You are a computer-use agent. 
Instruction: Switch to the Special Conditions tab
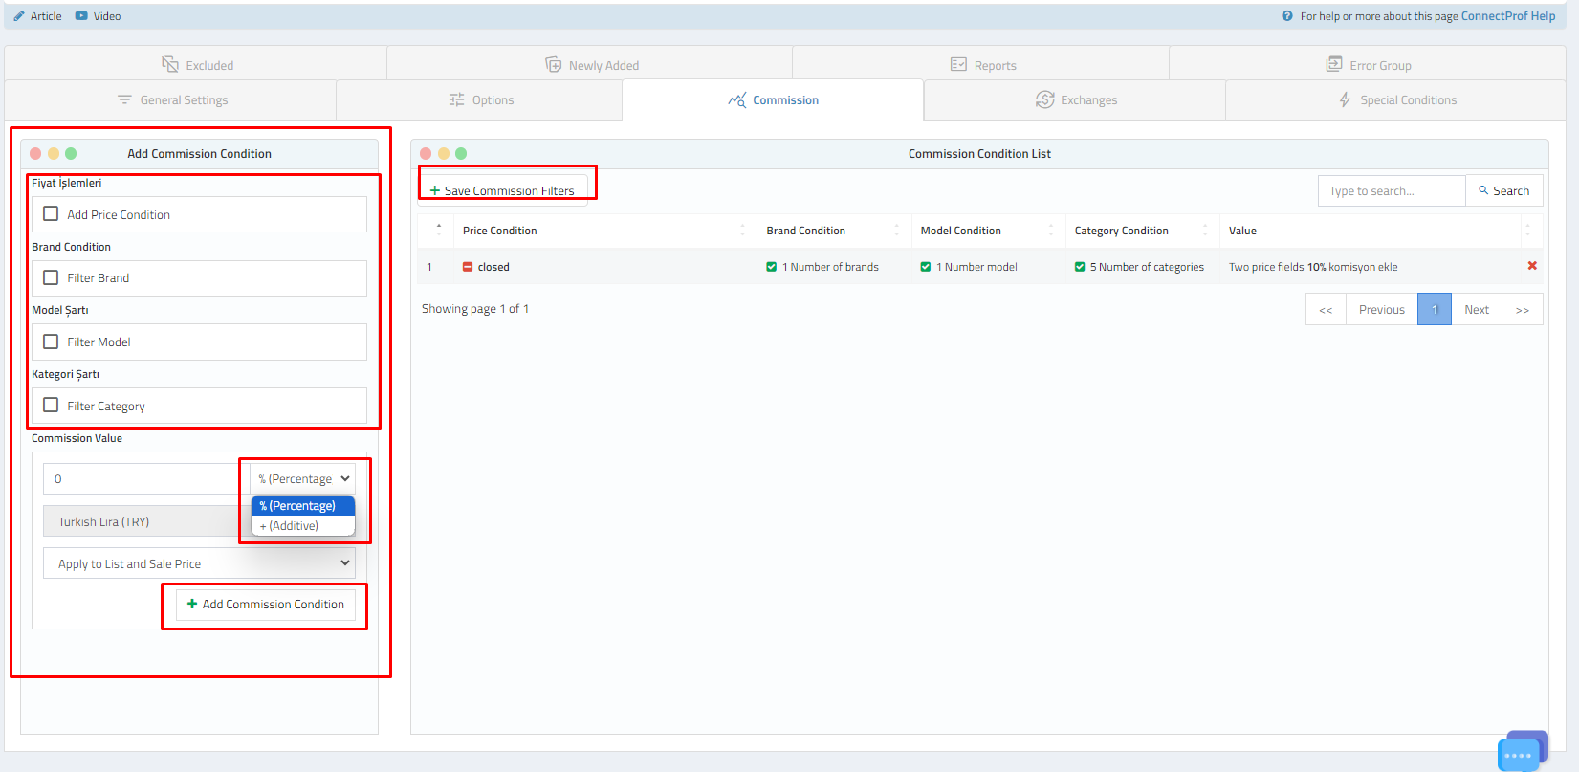pos(1397,100)
